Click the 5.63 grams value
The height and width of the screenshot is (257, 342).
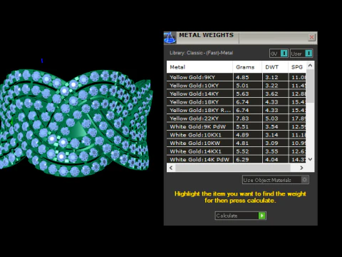click(242, 94)
